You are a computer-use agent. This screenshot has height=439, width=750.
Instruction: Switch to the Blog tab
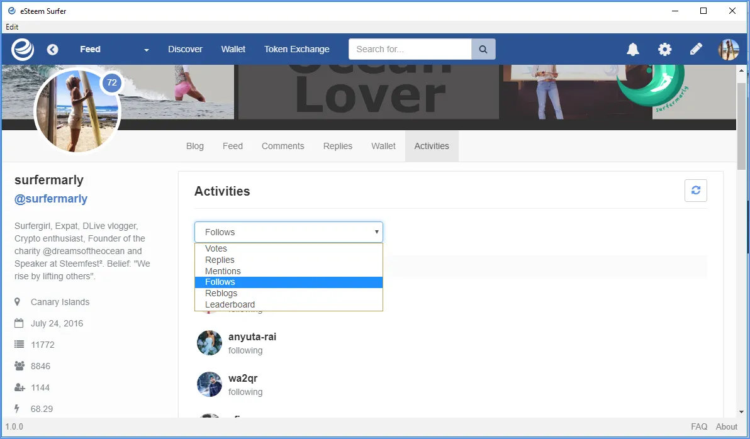point(194,146)
